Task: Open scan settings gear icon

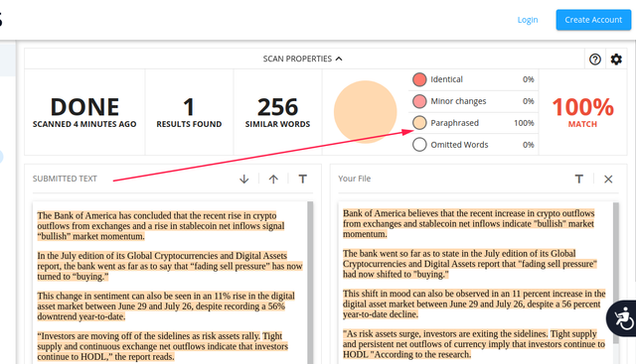Action: pos(616,60)
